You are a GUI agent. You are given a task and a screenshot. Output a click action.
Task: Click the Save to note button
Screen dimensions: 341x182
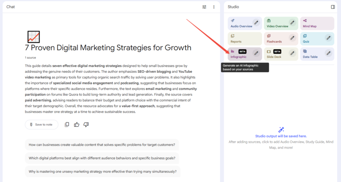tap(41, 125)
